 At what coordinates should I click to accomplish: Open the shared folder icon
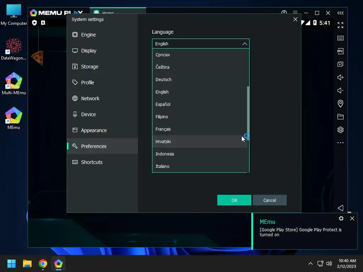tap(340, 117)
